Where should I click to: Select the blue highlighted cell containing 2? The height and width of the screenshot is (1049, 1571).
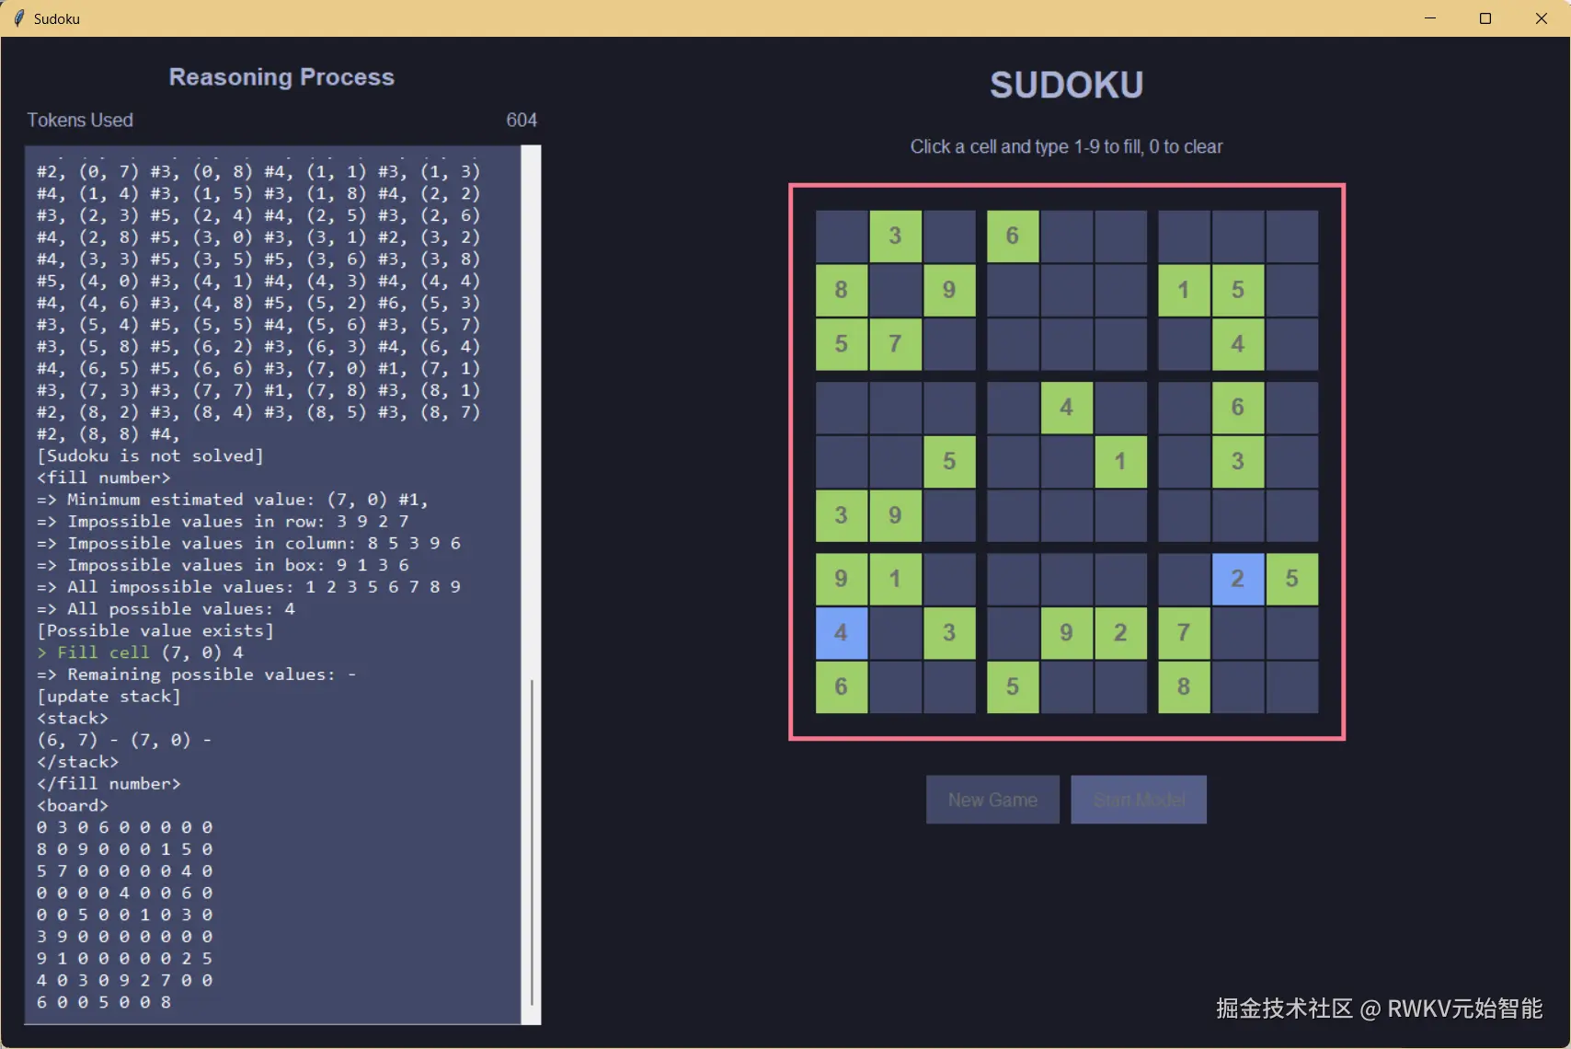point(1237,579)
